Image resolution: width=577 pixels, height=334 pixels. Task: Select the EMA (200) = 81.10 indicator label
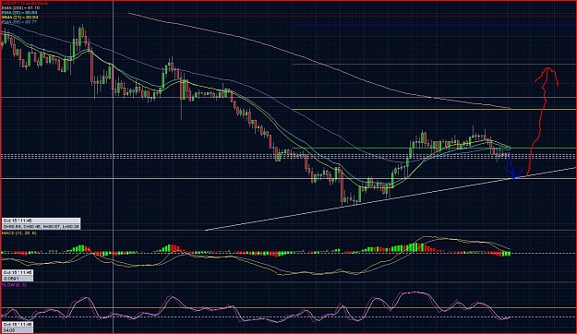20,7
